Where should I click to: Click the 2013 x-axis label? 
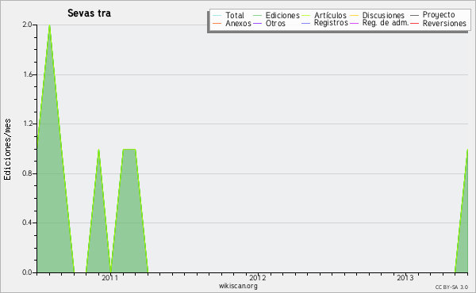tap(405, 278)
